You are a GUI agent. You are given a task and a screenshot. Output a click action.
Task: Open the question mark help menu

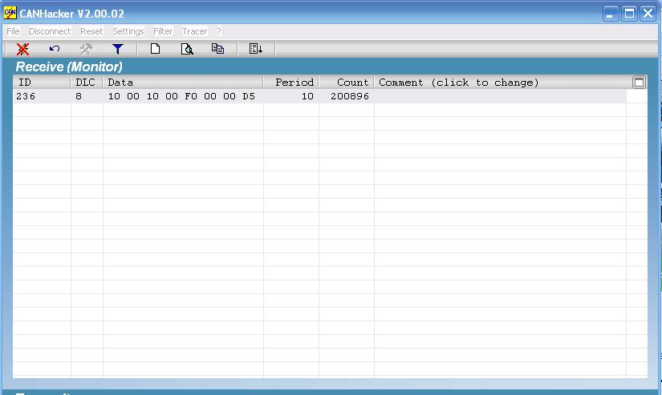click(x=219, y=31)
